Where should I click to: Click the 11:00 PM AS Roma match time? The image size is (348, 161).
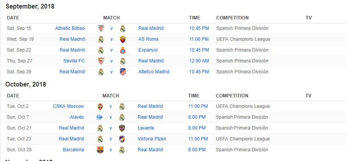199,39
